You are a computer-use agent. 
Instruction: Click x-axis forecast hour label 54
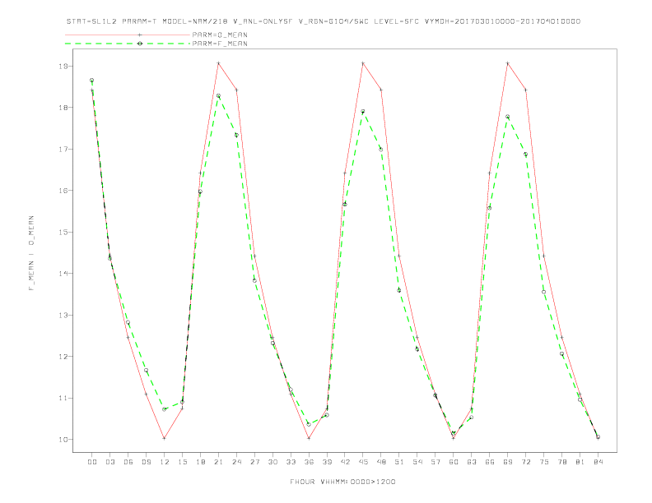click(417, 462)
